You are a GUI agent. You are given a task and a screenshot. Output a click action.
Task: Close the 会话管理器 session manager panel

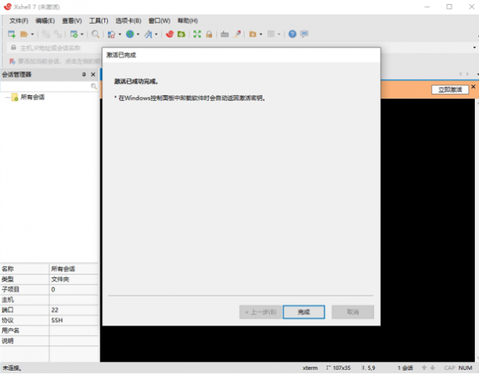click(92, 75)
